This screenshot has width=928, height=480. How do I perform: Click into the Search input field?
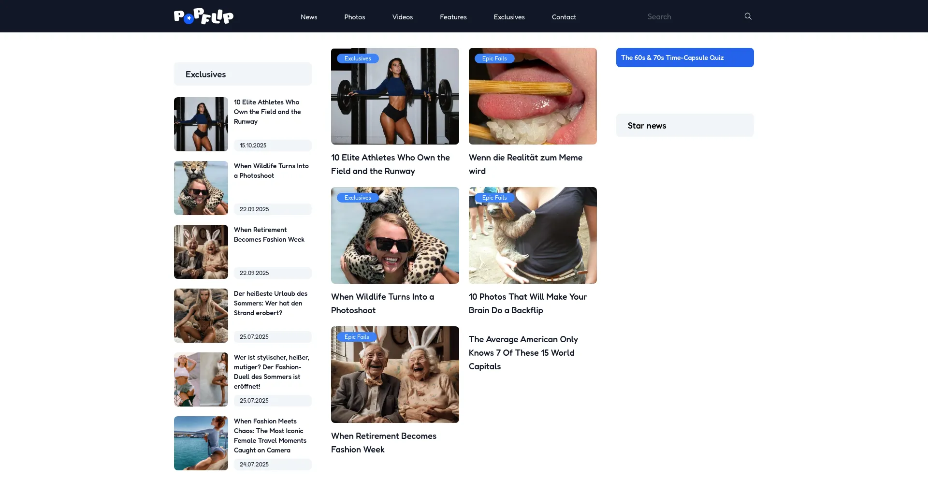[691, 16]
